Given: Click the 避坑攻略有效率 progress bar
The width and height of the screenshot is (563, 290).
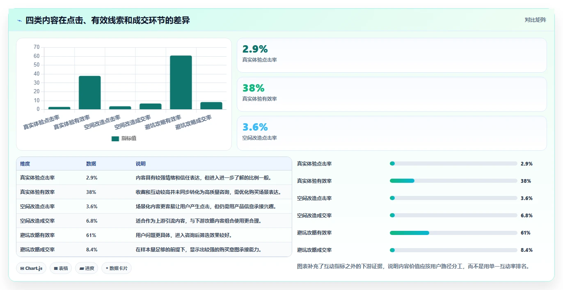Looking at the screenshot, I should pos(453,232).
